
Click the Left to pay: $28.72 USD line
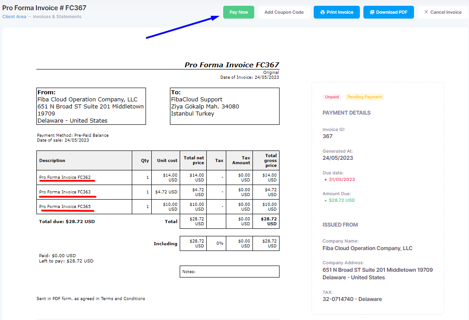coord(66,261)
